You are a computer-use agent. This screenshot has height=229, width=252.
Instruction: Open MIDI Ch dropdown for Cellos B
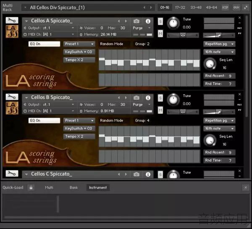tap(49, 111)
